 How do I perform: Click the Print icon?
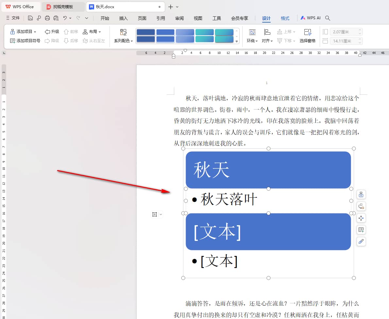click(47, 18)
